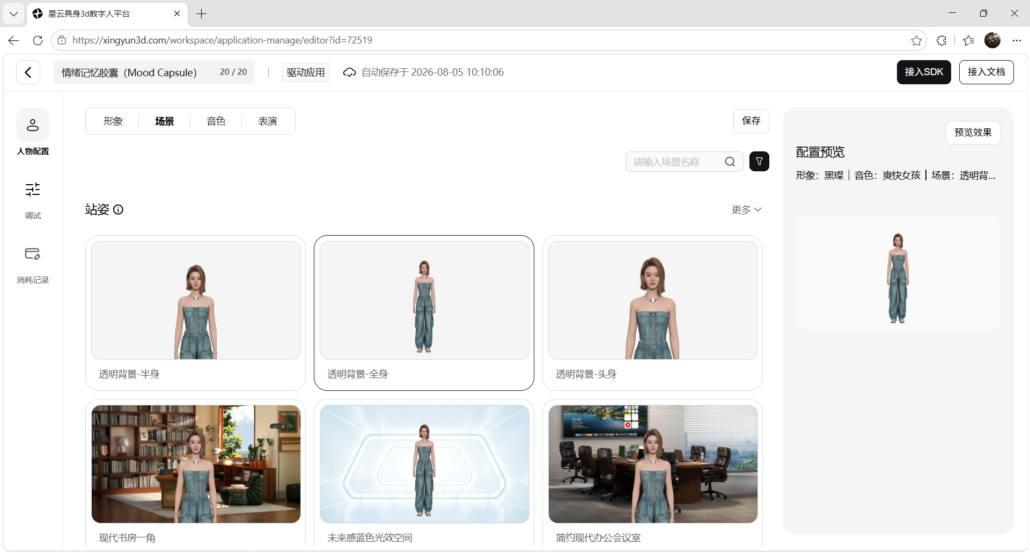Click the info icon next to 站姿
Image resolution: width=1030 pixels, height=553 pixels.
[x=119, y=209]
